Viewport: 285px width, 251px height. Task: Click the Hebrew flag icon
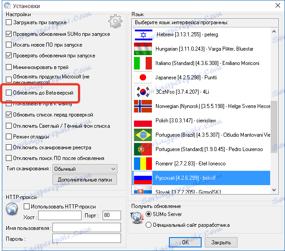[x=143, y=35]
